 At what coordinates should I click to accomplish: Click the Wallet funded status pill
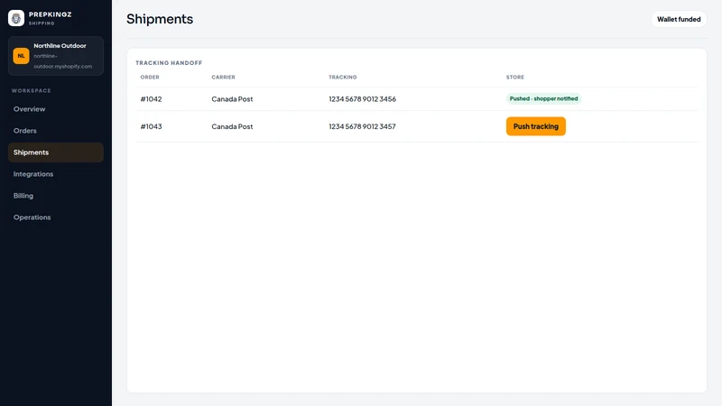pos(679,19)
